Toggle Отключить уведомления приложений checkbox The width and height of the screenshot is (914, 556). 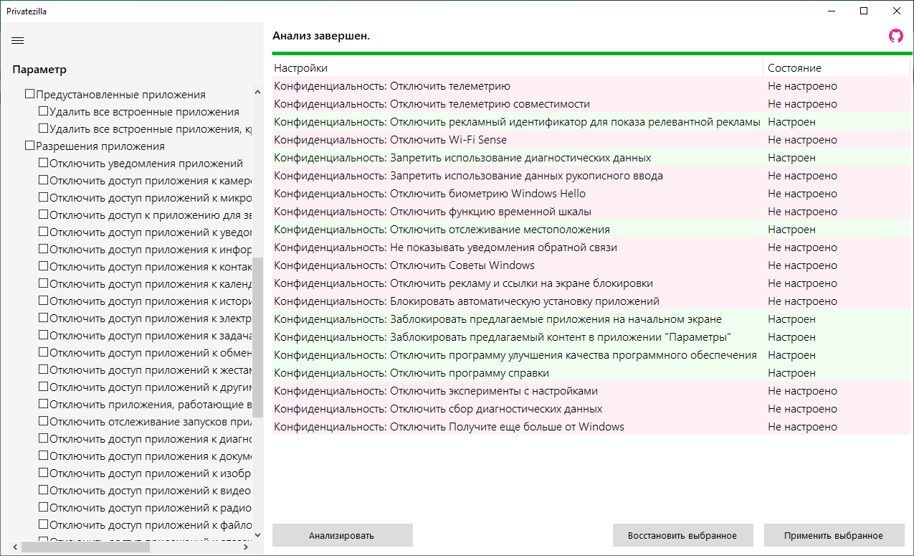pos(44,163)
